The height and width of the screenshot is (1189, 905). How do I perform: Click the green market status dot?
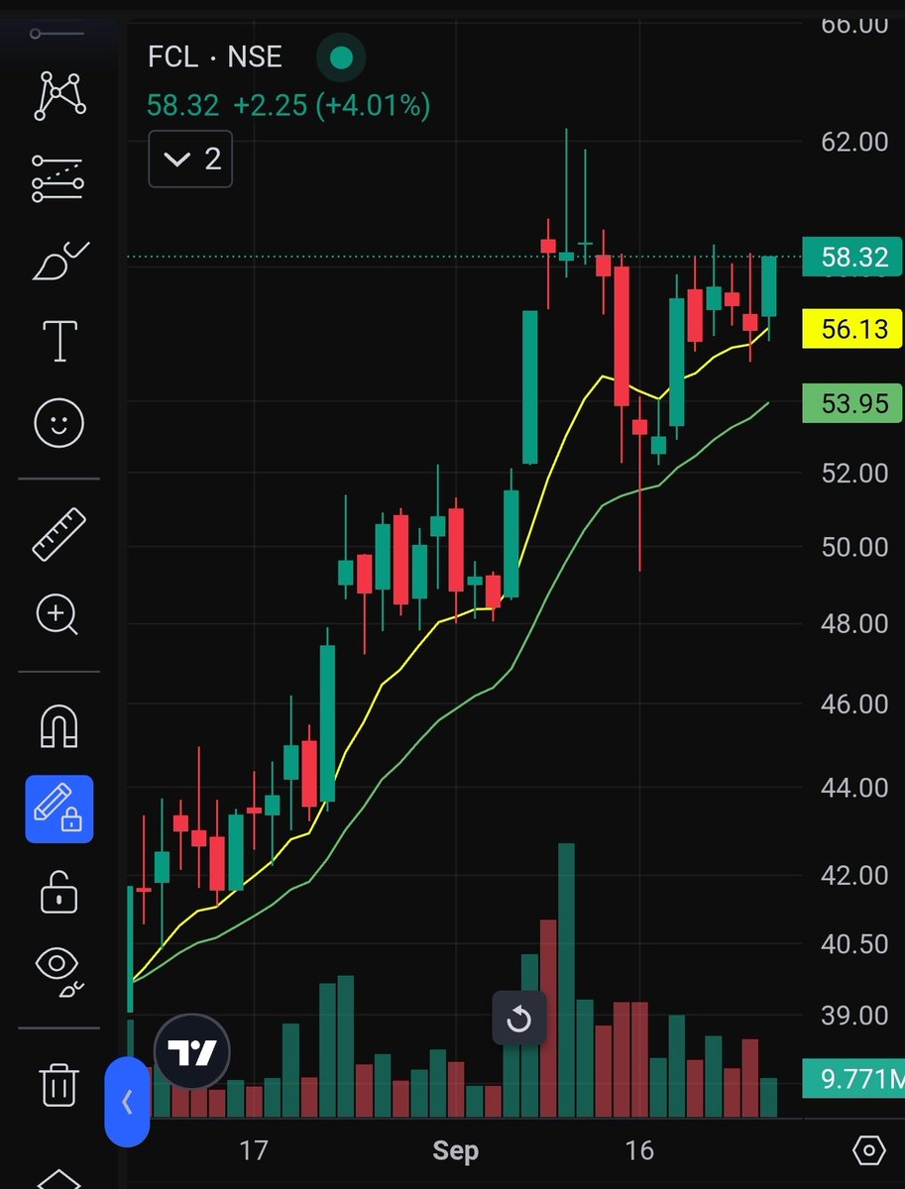click(x=341, y=57)
